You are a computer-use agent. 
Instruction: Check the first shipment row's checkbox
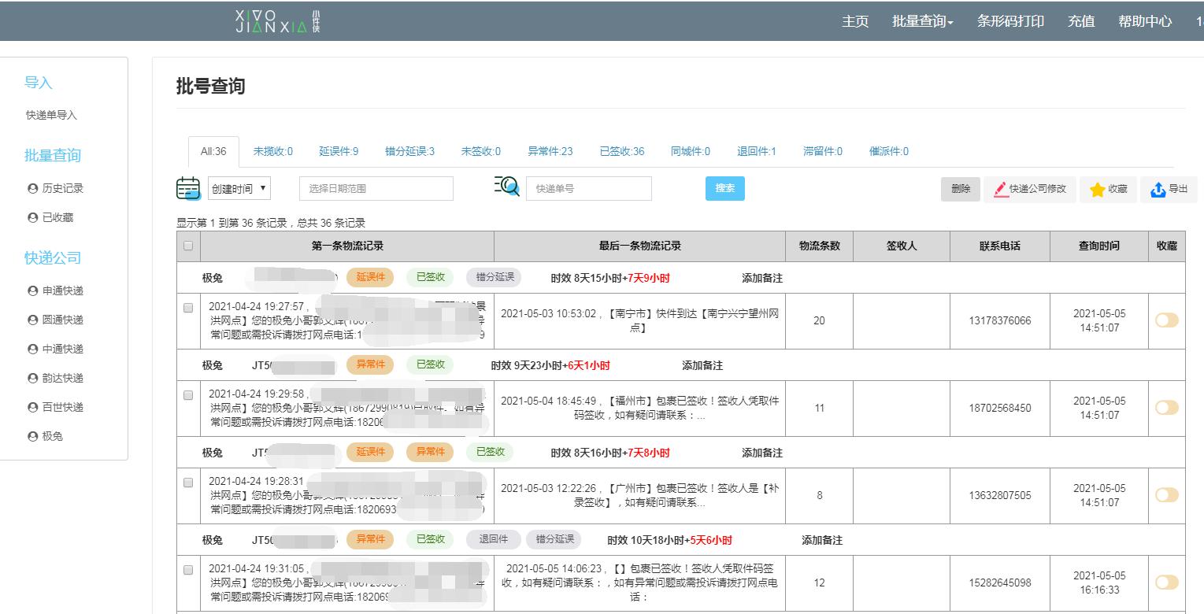188,308
